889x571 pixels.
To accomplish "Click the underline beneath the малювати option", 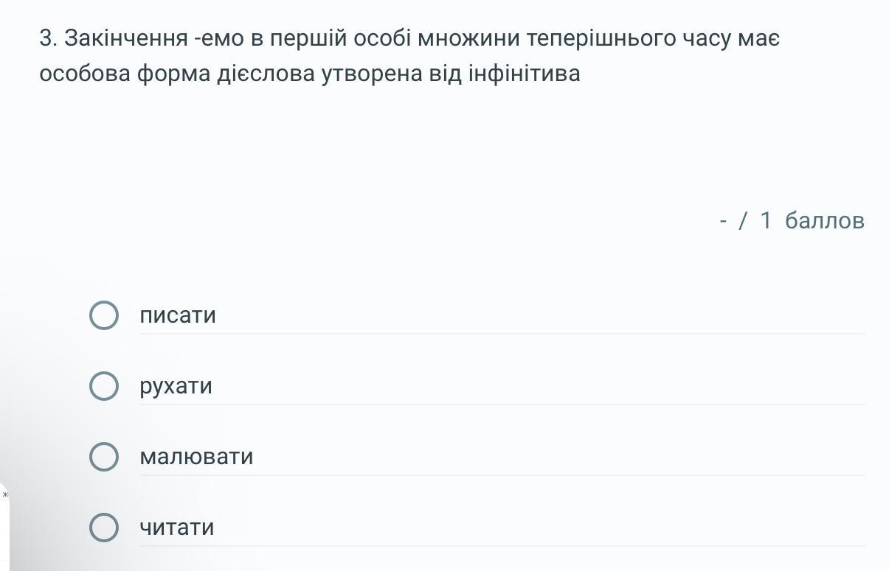I will pyautogui.click(x=502, y=475).
